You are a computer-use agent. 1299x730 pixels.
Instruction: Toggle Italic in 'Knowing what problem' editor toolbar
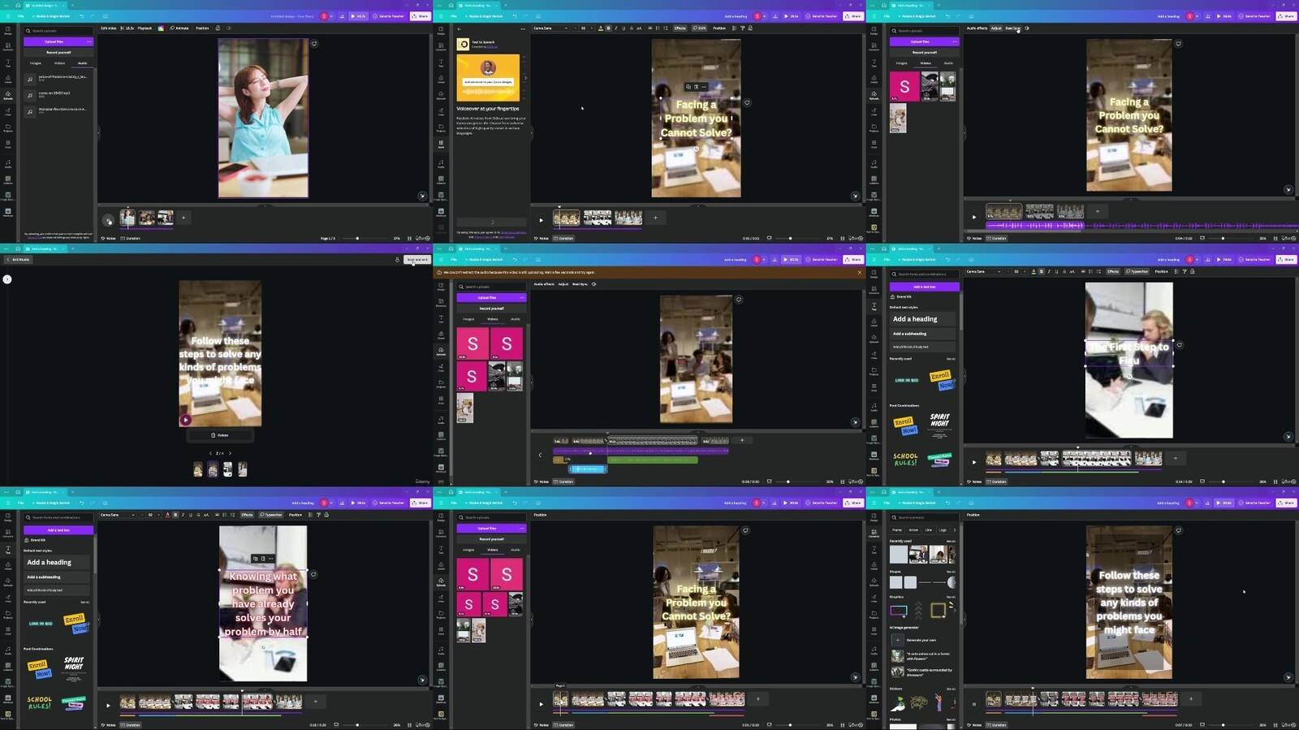[x=183, y=515]
